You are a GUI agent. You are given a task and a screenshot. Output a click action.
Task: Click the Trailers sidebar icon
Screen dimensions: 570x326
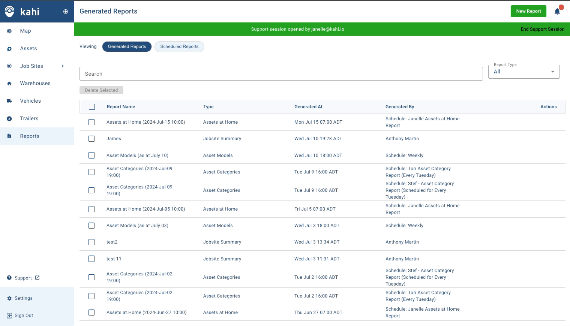(x=9, y=119)
